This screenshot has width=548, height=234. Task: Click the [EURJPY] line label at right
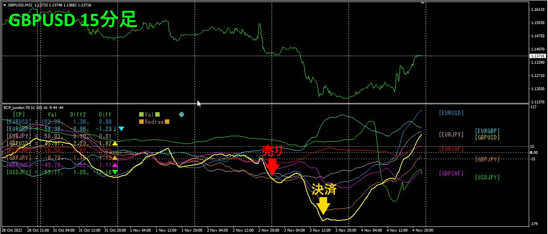451,134
